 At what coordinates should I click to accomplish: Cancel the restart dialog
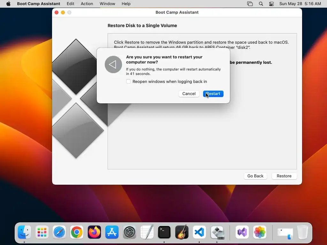point(189,94)
